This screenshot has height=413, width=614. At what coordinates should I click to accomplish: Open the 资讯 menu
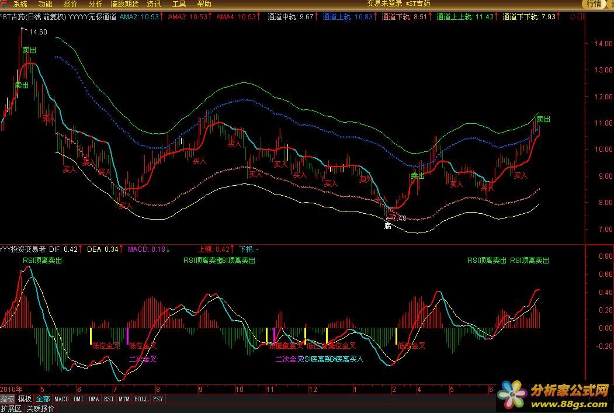pyautogui.click(x=154, y=4)
